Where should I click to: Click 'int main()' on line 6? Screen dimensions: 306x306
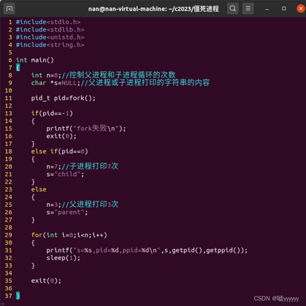tap(35, 60)
